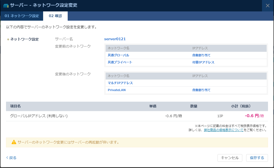The height and width of the screenshot is (168, 274).
Task: Click the PrivateLAN network link
Action: point(116,90)
